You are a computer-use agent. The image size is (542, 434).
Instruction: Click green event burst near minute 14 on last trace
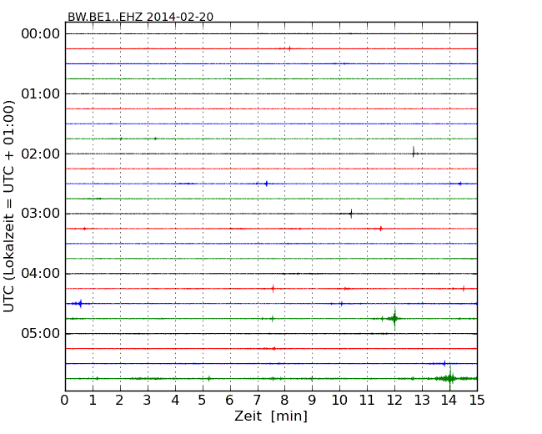pos(450,378)
